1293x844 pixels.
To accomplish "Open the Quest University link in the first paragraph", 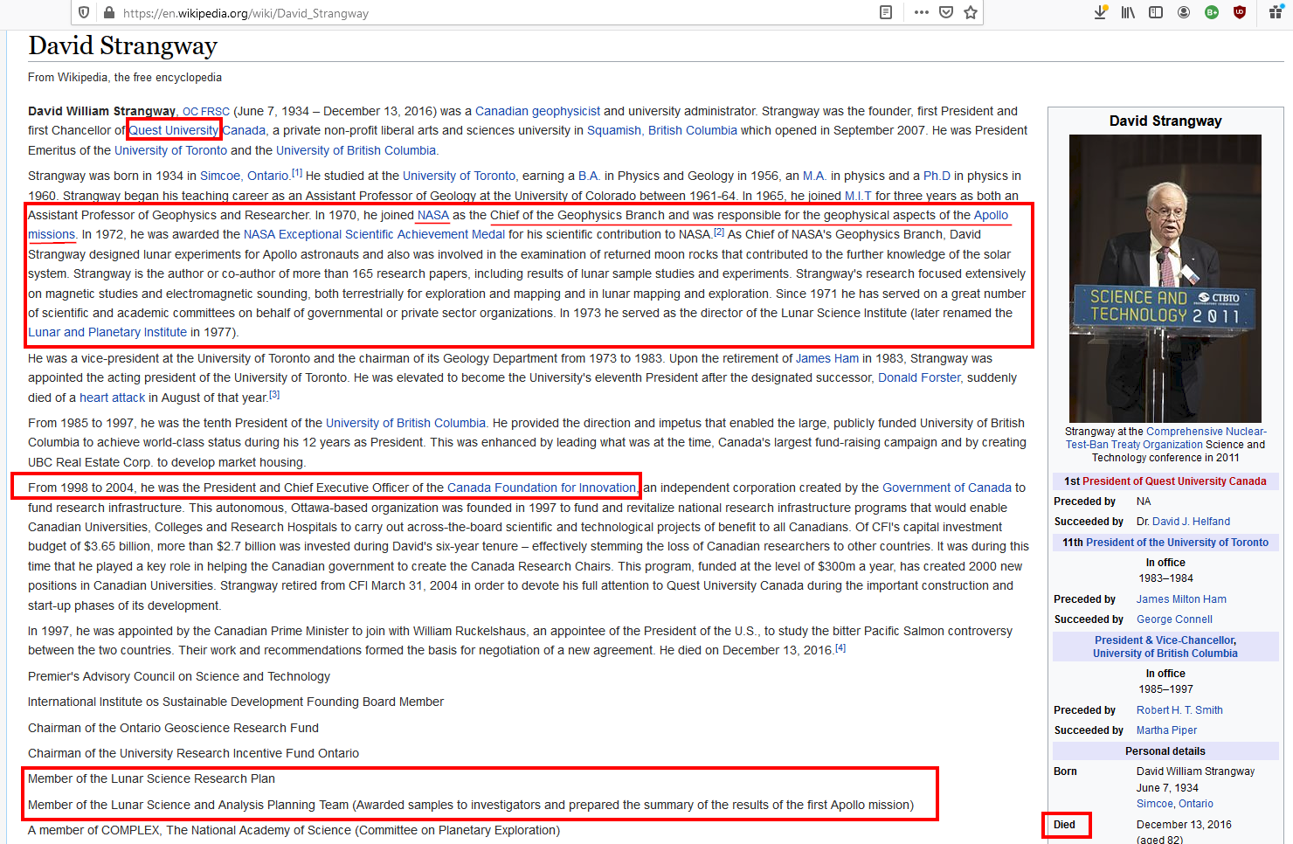I will pos(174,130).
